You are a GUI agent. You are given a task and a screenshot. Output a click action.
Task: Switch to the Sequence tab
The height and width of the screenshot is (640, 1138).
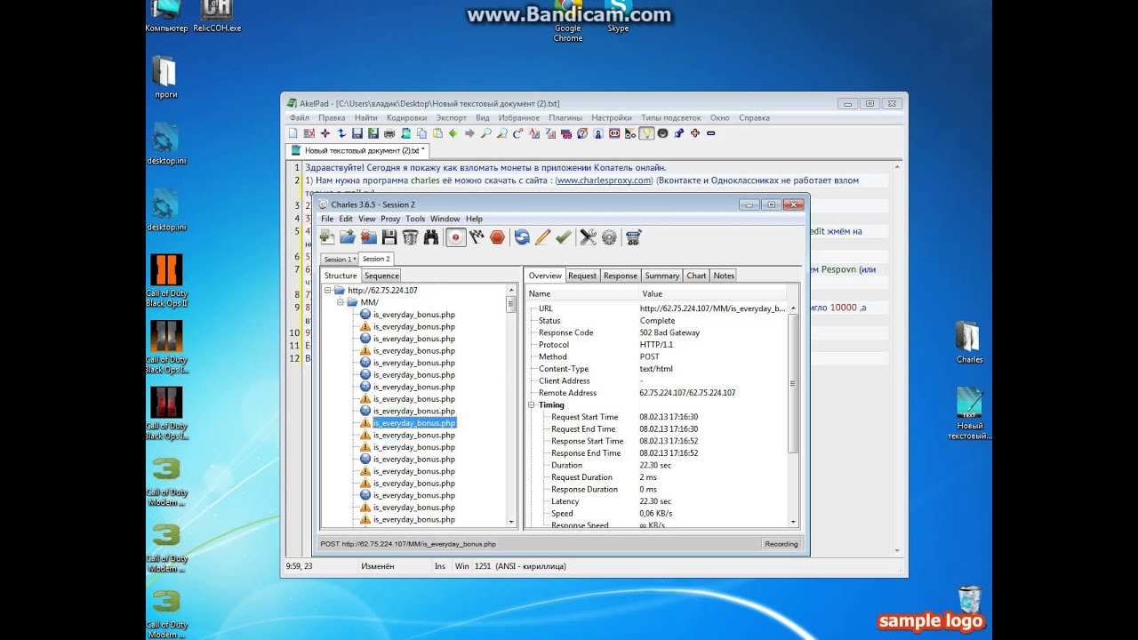381,276
